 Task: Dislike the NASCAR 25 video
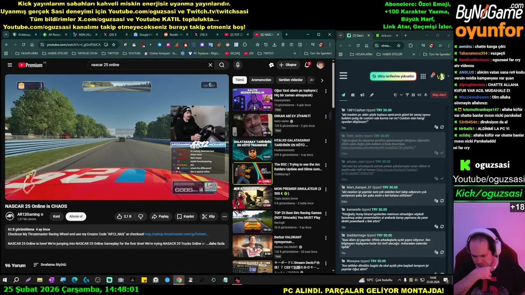point(140,216)
